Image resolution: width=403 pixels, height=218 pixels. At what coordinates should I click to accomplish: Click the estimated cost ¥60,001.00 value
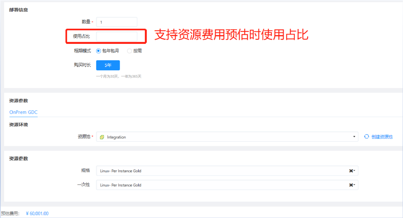point(37,213)
